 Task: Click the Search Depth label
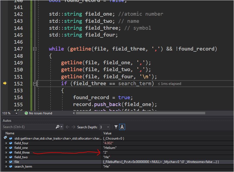(87, 127)
